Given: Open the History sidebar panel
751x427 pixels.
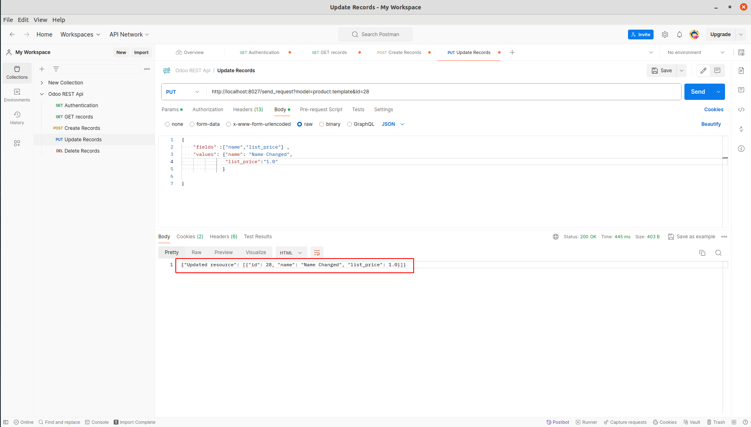Looking at the screenshot, I should tap(17, 118).
